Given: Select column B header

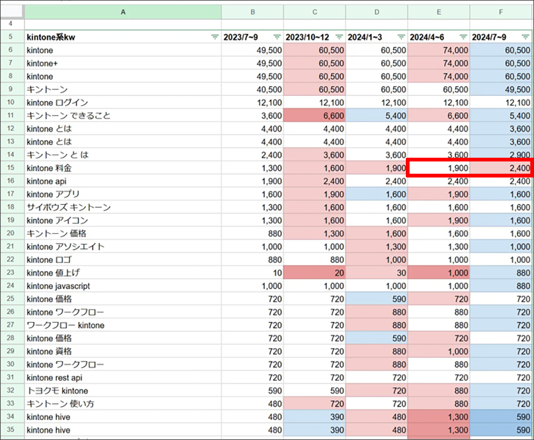Looking at the screenshot, I should pyautogui.click(x=253, y=12).
